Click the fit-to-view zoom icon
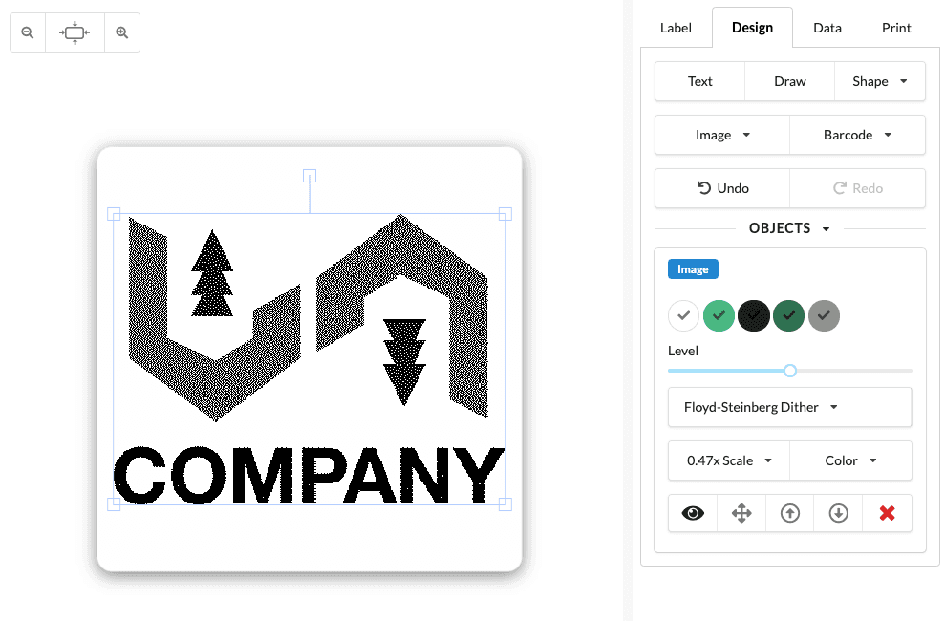This screenshot has width=945, height=621. tap(75, 32)
